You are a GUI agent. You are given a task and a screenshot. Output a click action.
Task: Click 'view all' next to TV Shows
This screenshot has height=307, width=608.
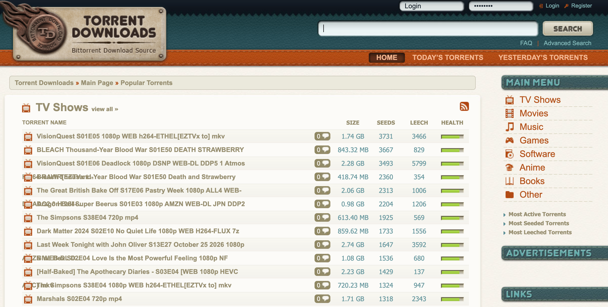coord(105,109)
